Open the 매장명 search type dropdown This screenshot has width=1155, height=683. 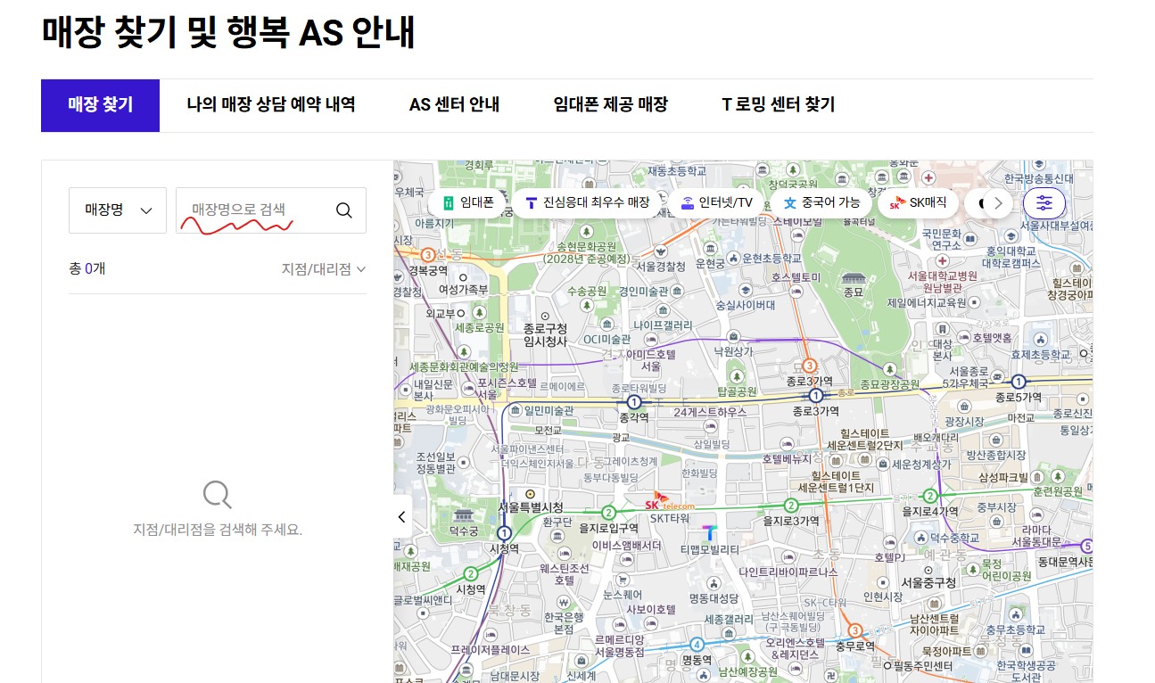pyautogui.click(x=118, y=210)
